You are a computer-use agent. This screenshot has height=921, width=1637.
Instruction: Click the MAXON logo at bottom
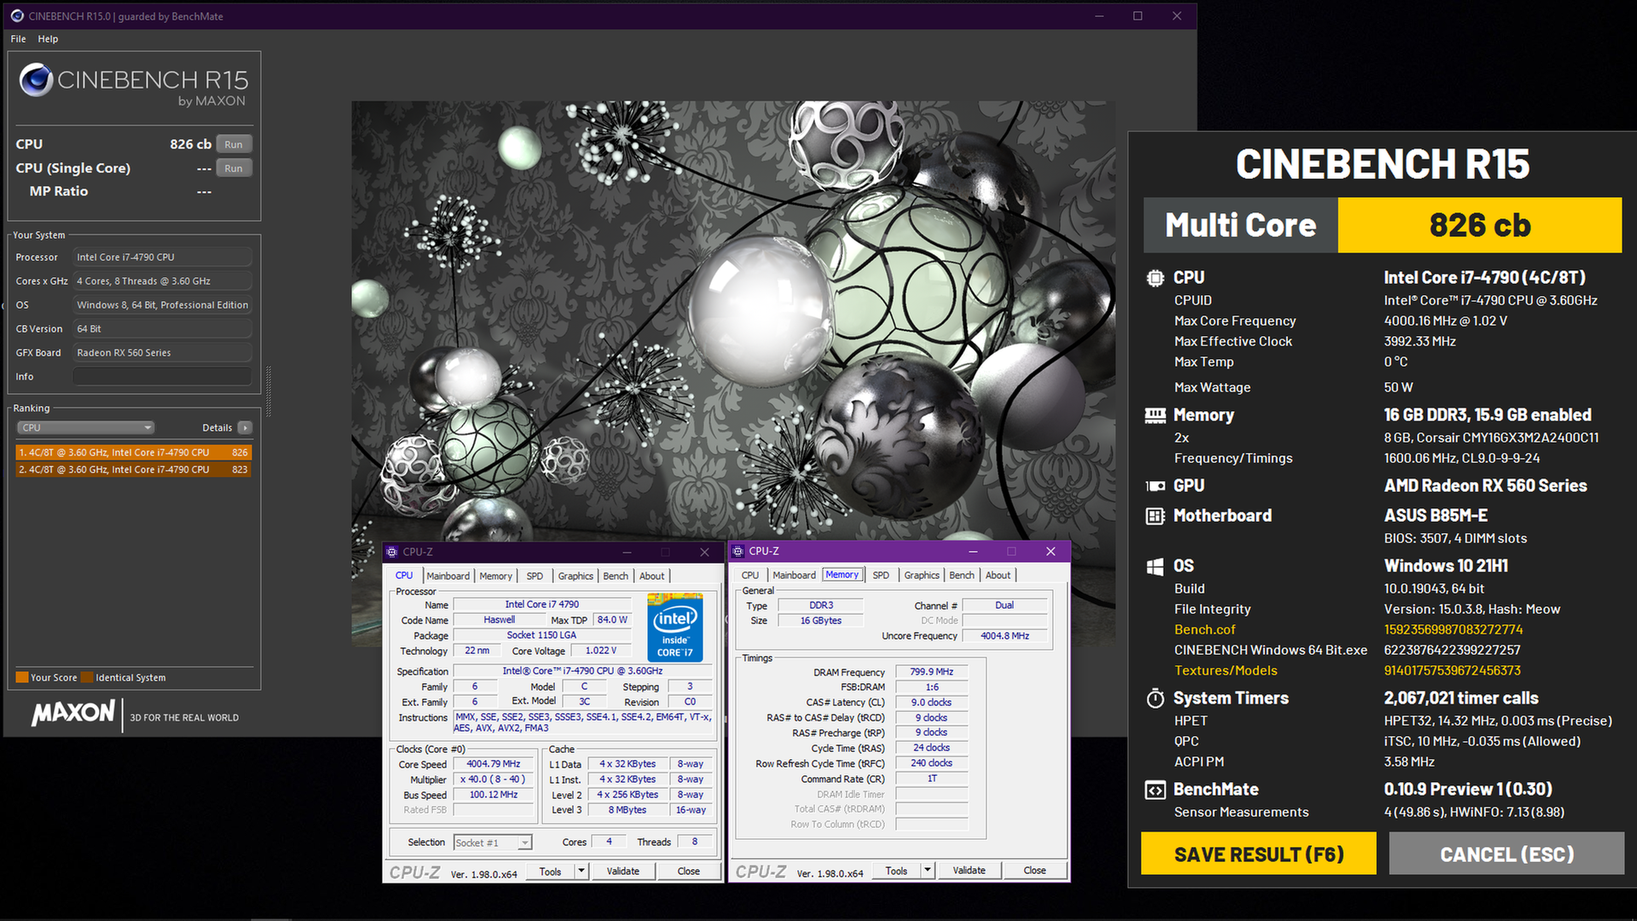pyautogui.click(x=73, y=713)
